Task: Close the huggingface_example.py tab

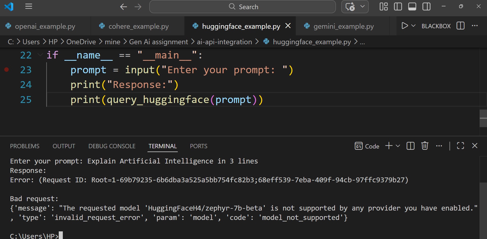Action: [x=288, y=26]
